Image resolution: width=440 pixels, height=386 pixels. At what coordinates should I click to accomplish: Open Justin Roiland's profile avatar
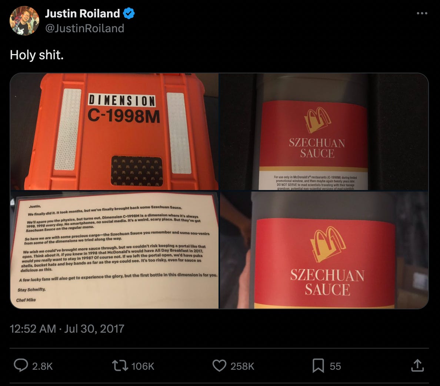click(x=24, y=21)
